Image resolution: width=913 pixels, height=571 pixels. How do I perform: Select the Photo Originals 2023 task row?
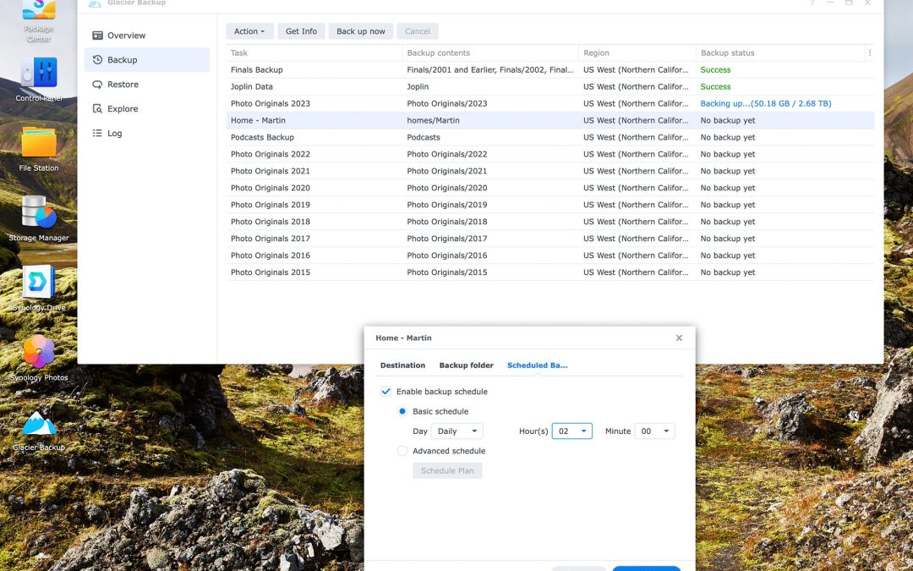(271, 103)
